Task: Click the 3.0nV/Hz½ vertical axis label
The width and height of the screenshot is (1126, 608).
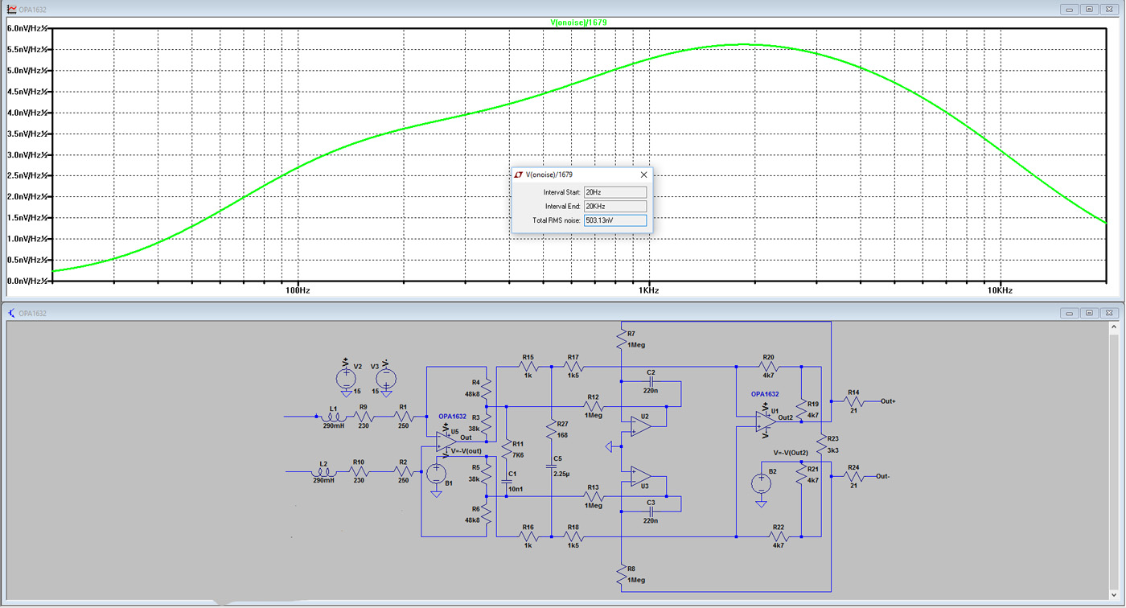Action: click(x=27, y=154)
